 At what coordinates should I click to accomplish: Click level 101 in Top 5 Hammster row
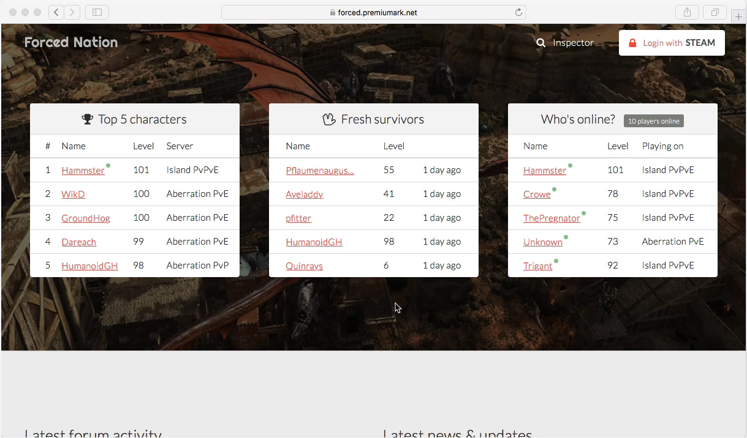(141, 170)
